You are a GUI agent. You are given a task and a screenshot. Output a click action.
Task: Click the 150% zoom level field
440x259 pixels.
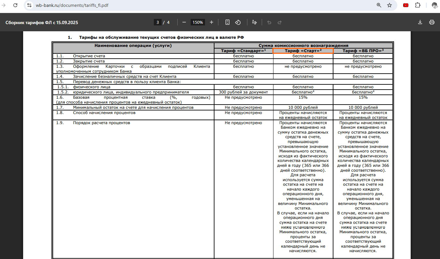[198, 22]
